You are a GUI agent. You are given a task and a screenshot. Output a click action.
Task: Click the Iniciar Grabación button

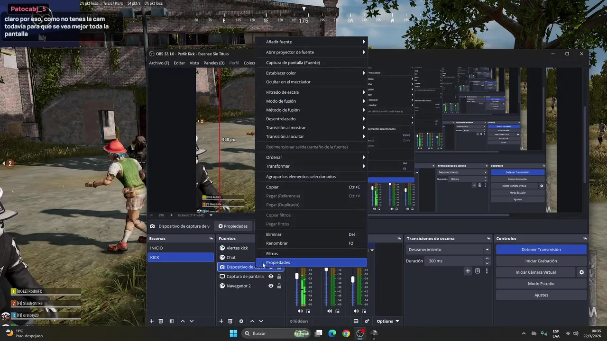pos(541,261)
